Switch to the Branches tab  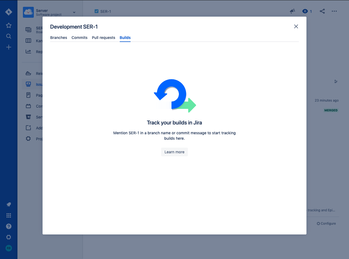(59, 38)
